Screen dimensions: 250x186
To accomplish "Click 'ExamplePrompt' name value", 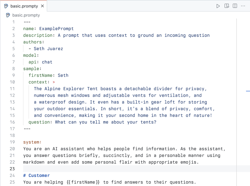I will coord(56,29).
